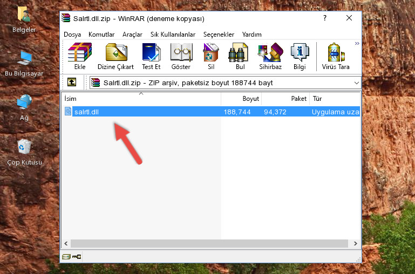This screenshot has height=274, width=415.
Task: Click the Sil (Delete) icon
Action: tap(211, 56)
